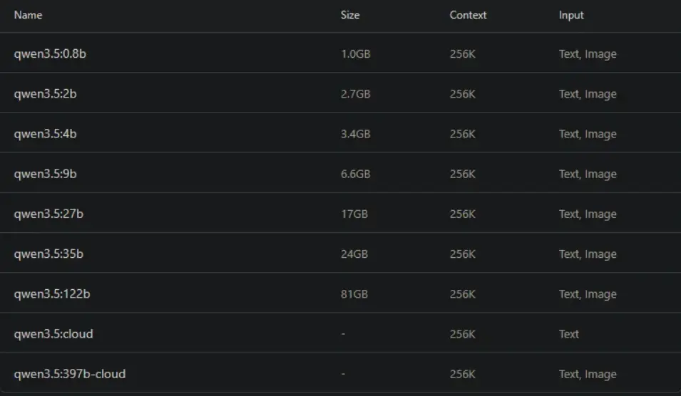Image resolution: width=681 pixels, height=396 pixels.
Task: Select the qwen3.5:122b model entry
Action: pos(51,294)
